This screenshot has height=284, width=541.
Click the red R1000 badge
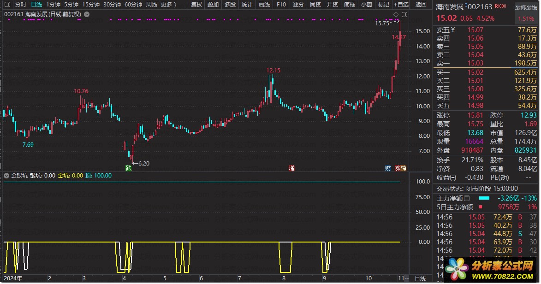click(500, 6)
